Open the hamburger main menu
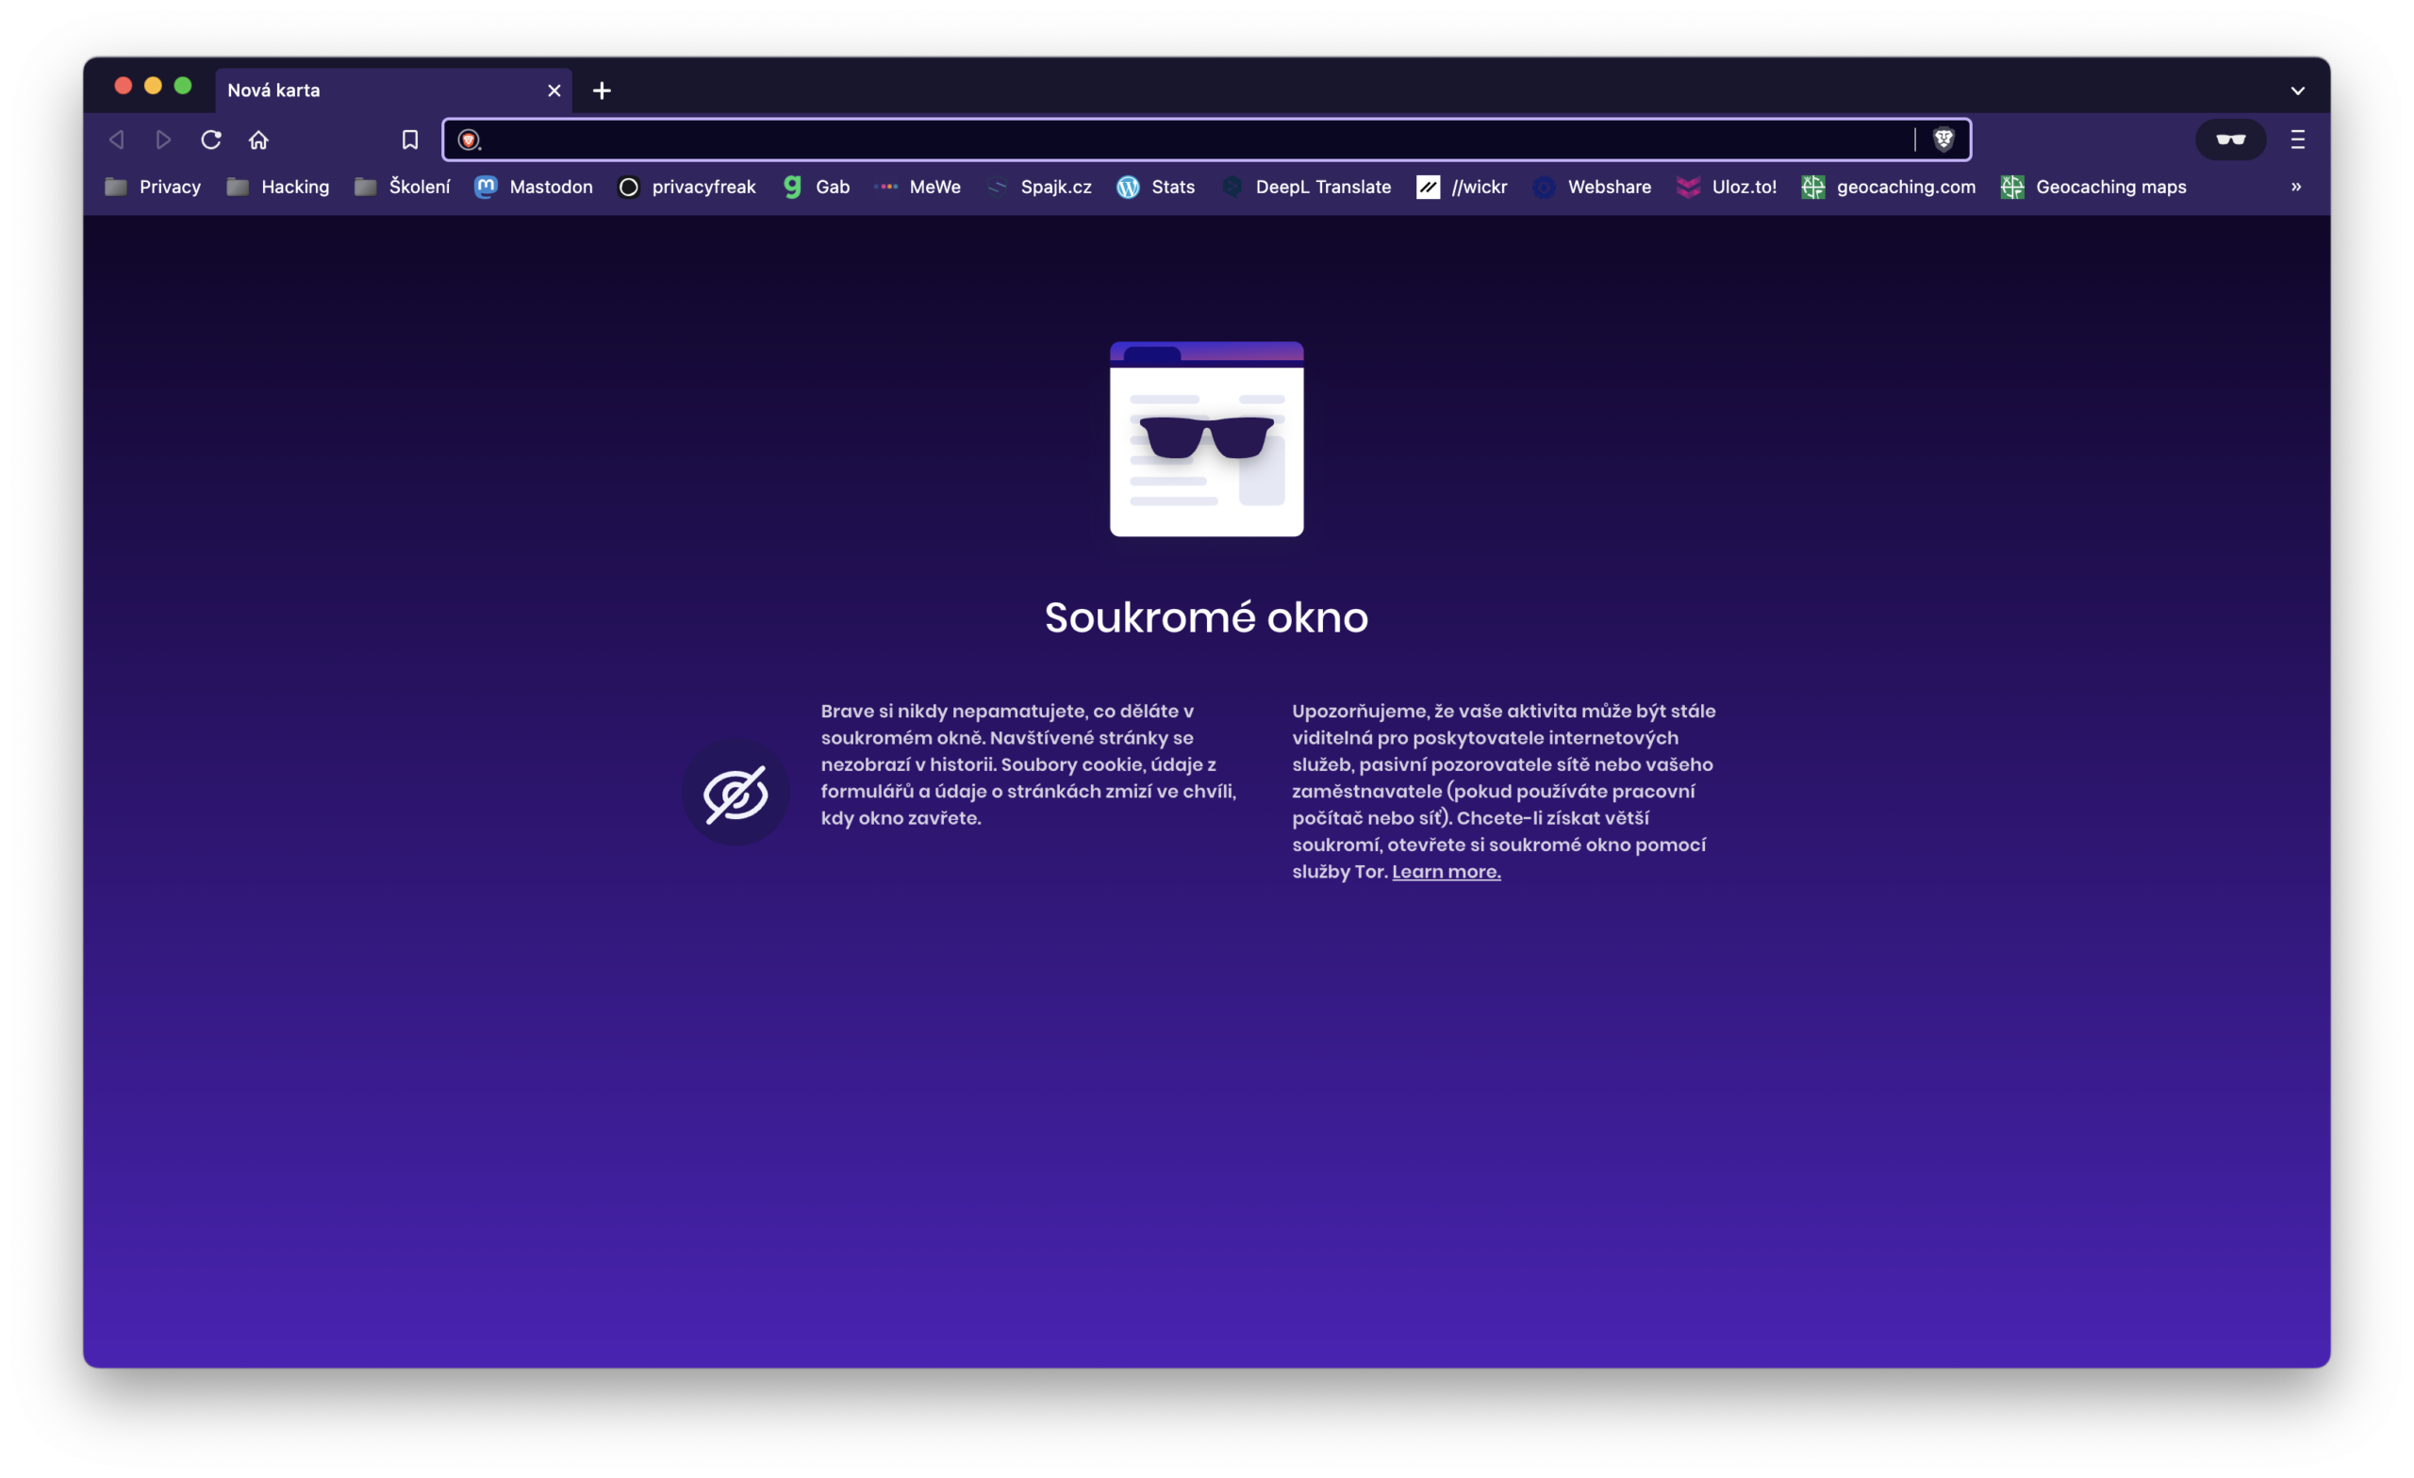 (2297, 140)
